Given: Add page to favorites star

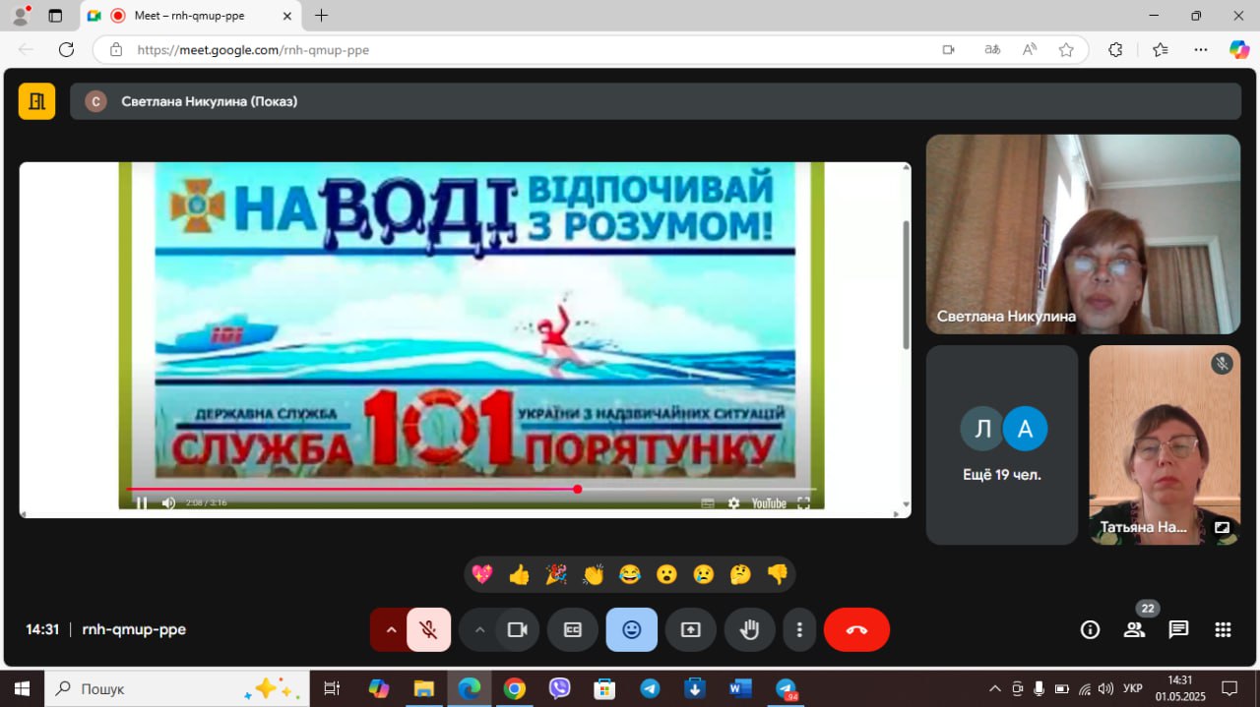Looking at the screenshot, I should (x=1066, y=50).
